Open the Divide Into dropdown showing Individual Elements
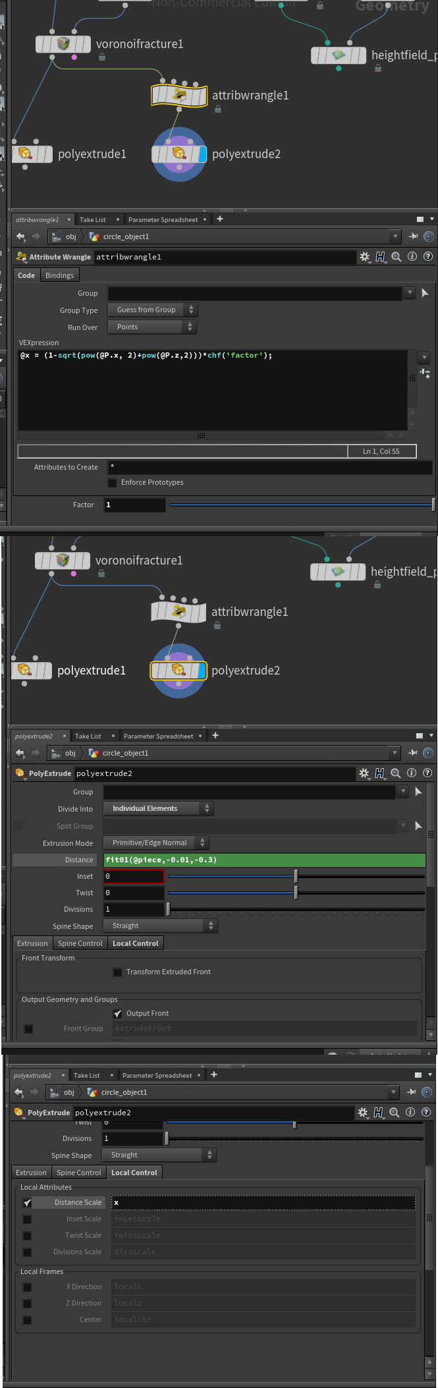This screenshot has width=438, height=1388. pos(158,809)
